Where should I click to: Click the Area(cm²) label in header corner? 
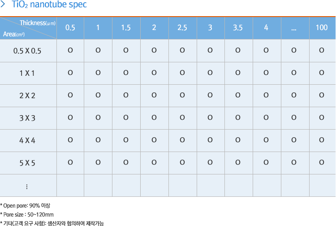click(14, 34)
